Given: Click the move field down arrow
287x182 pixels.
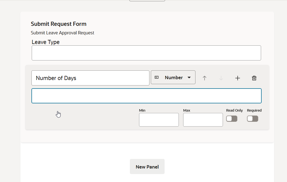Looking at the screenshot, I should (x=221, y=78).
